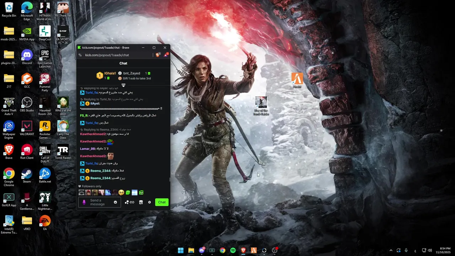Open File Explorer from taskbar
This screenshot has width=455, height=256.
[x=191, y=250]
